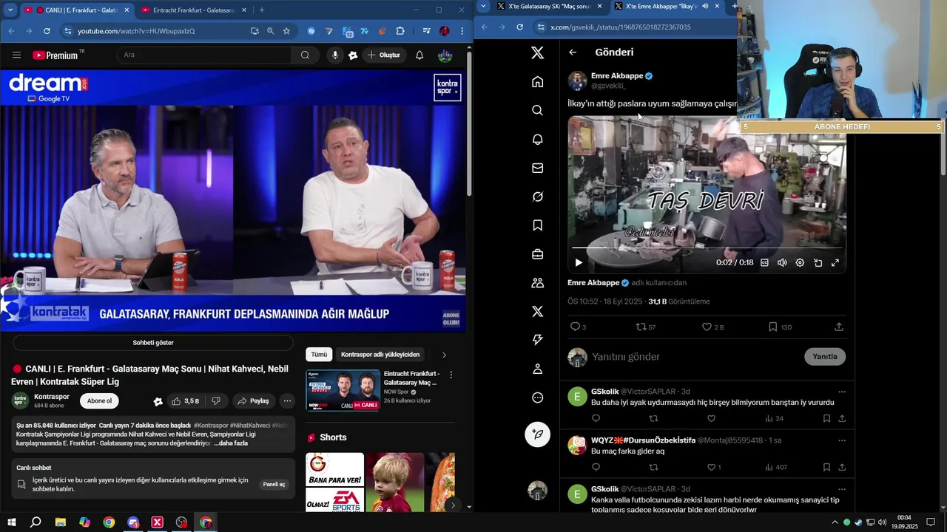This screenshot has width=947, height=532.
Task: Open the Grok icon in X sidebar
Action: click(538, 197)
